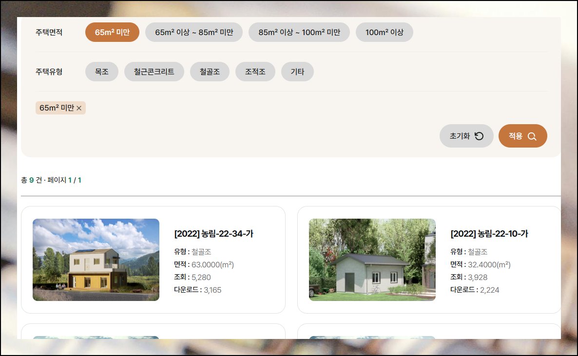
Task: Open the [2022] 농림-22-10-가 title link
Action: click(489, 234)
